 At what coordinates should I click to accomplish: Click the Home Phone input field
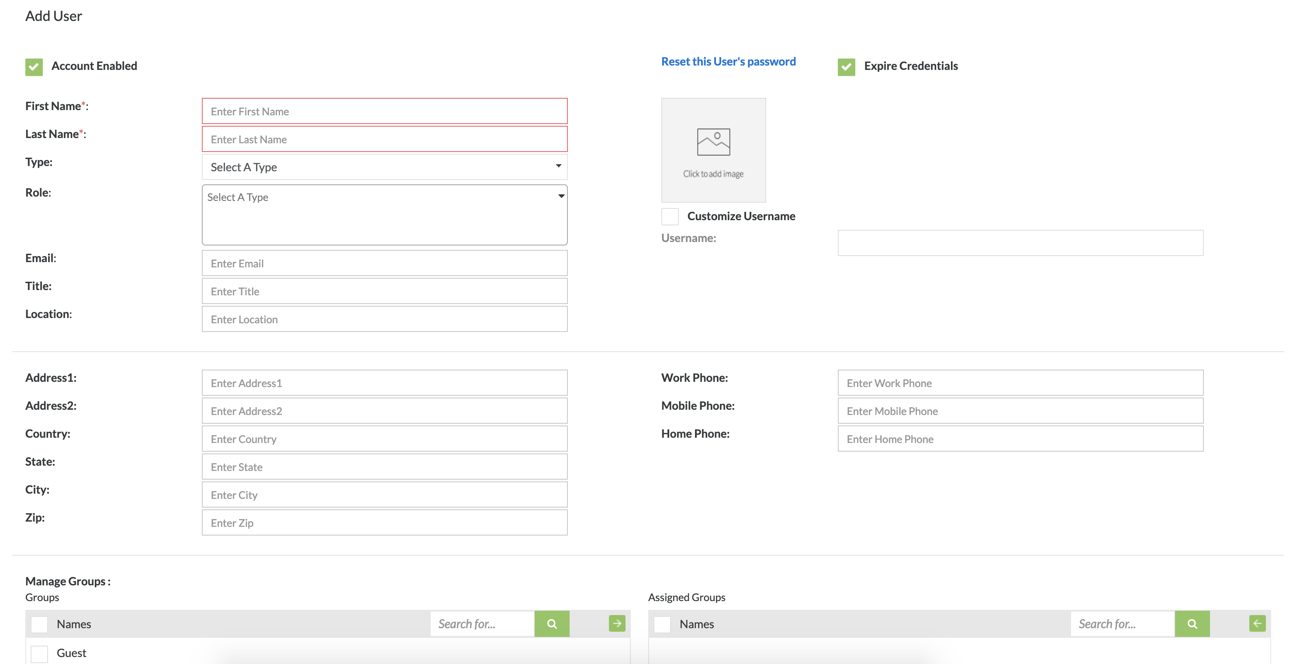(x=1020, y=439)
